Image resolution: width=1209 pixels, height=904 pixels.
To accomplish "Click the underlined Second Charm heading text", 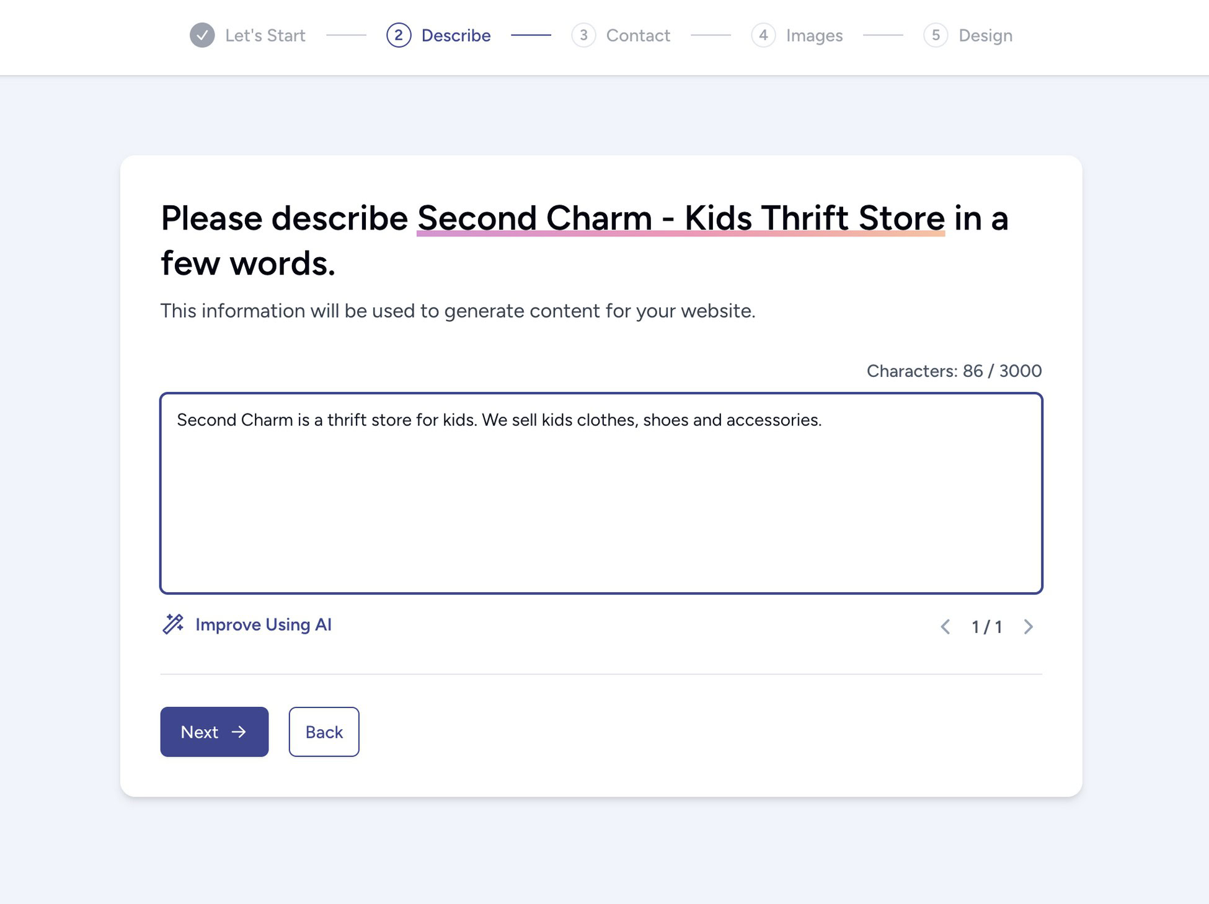I will point(680,218).
